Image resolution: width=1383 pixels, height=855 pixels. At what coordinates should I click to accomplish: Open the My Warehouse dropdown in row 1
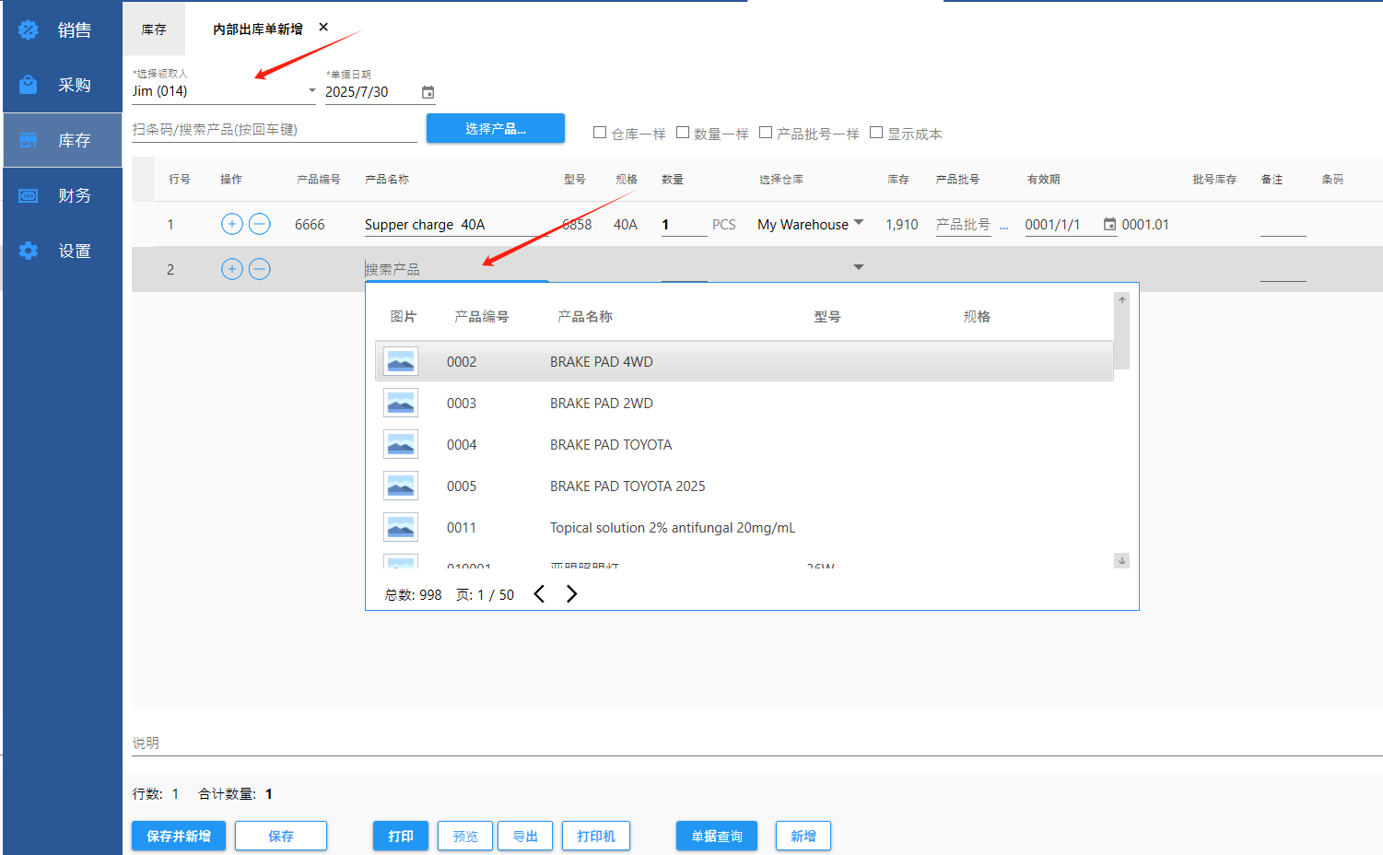[859, 223]
